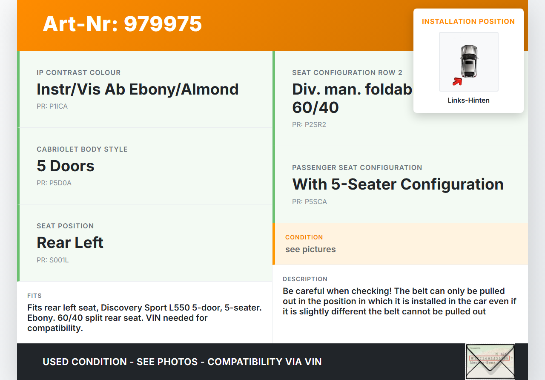Select the 5 Doors body style value
The height and width of the screenshot is (380, 545).
pos(66,166)
